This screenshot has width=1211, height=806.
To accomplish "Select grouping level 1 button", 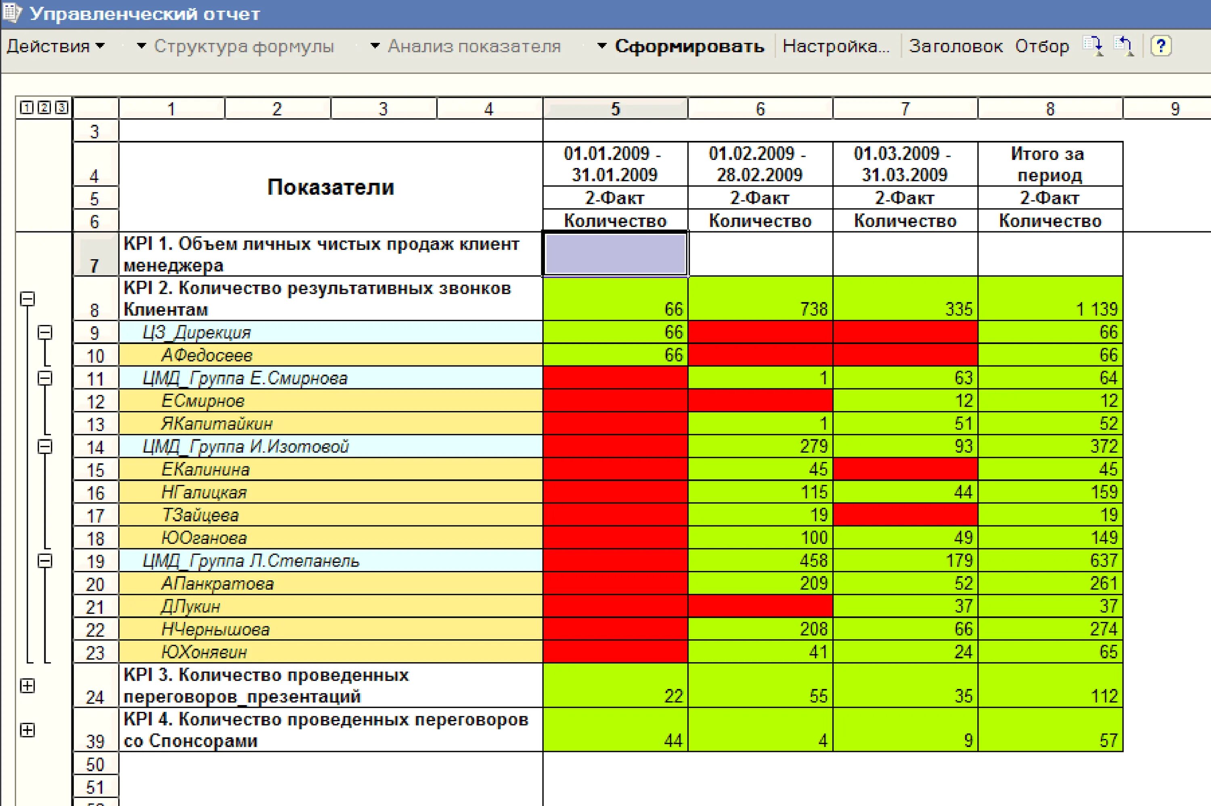I will click(x=27, y=107).
